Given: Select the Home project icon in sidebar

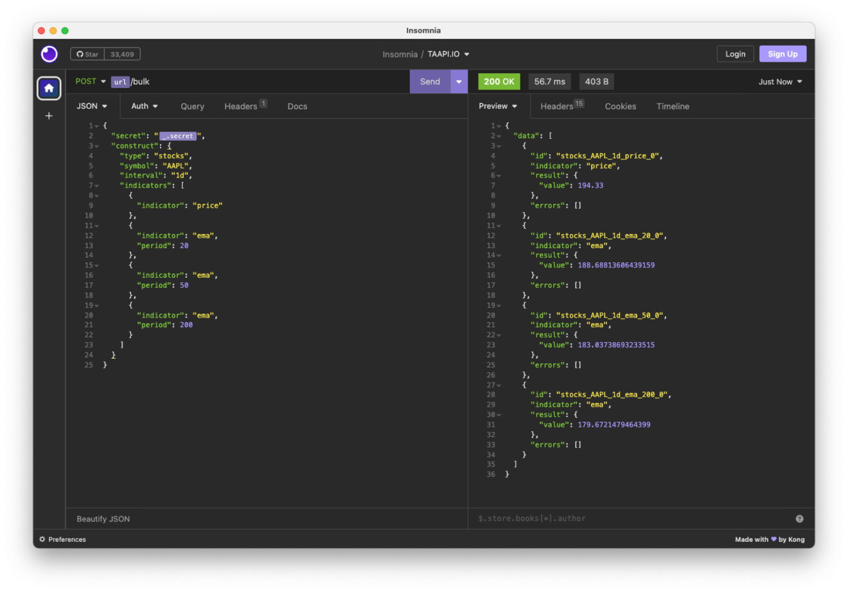Looking at the screenshot, I should tap(49, 88).
